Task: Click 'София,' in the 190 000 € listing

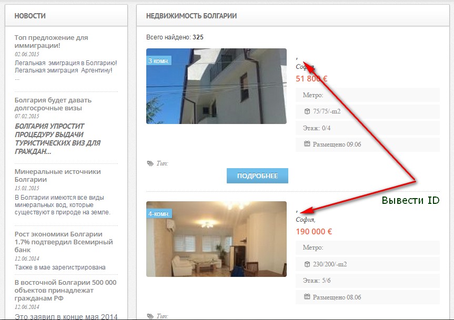Action: coord(306,220)
